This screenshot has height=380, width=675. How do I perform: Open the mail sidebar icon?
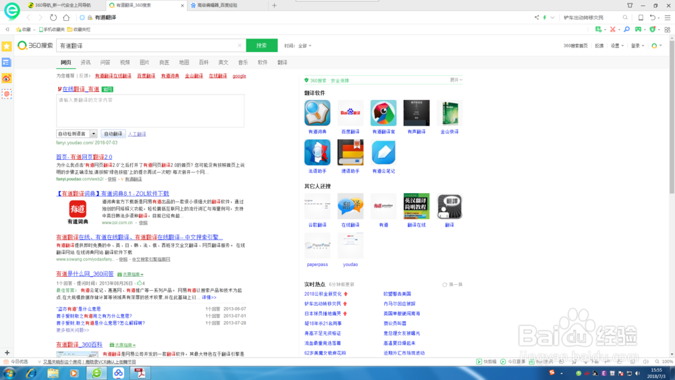(7, 94)
